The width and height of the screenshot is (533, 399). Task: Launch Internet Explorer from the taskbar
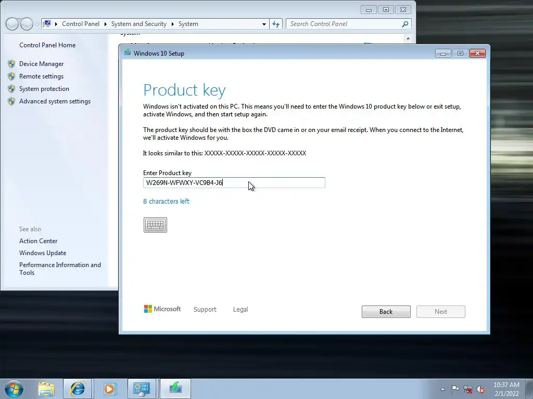[x=78, y=389]
